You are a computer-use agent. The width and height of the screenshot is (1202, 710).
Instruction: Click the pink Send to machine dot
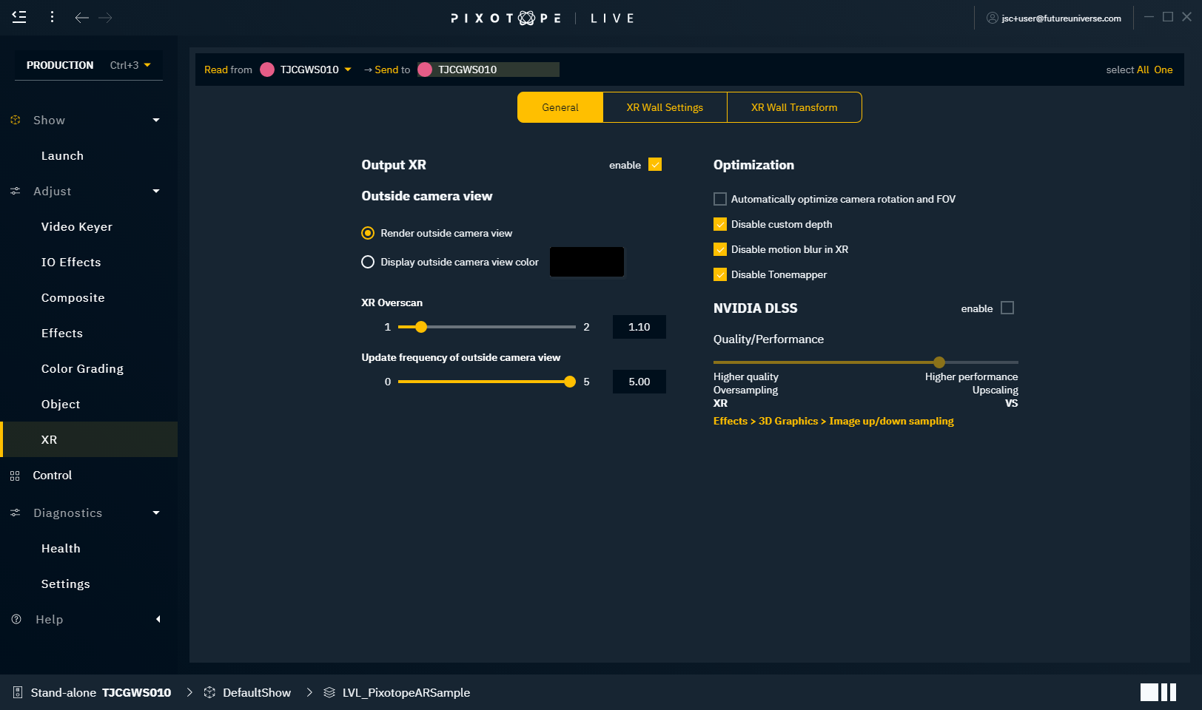425,70
